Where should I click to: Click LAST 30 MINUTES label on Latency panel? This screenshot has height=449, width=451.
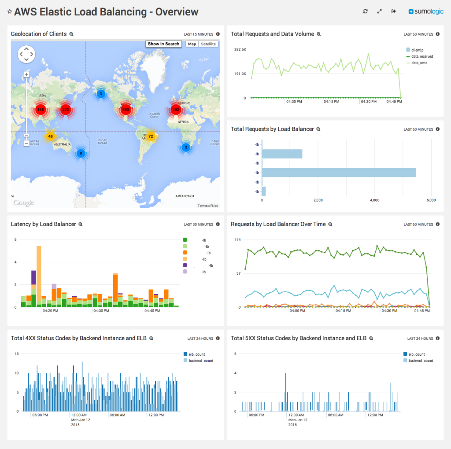(x=199, y=224)
